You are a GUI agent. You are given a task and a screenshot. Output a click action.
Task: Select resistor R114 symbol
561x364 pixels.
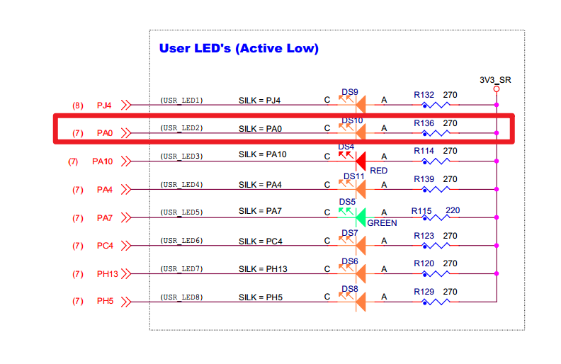(436, 161)
